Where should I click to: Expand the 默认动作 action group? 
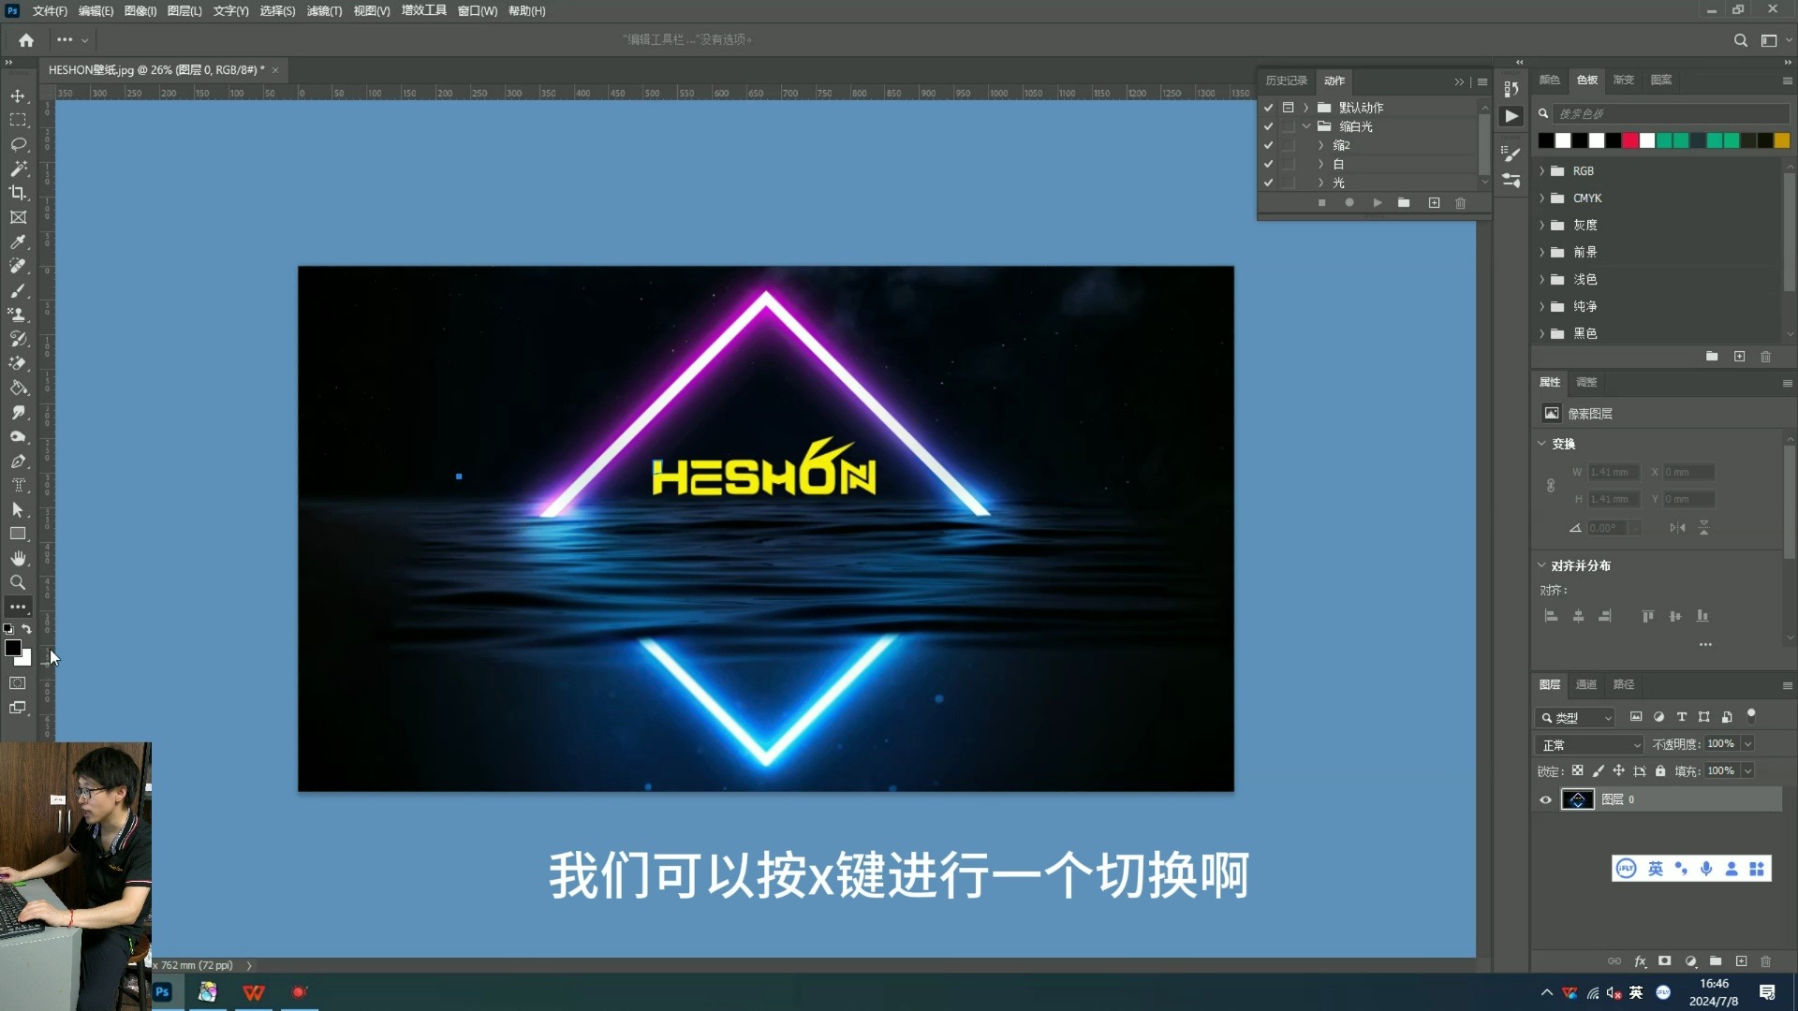click(x=1306, y=108)
